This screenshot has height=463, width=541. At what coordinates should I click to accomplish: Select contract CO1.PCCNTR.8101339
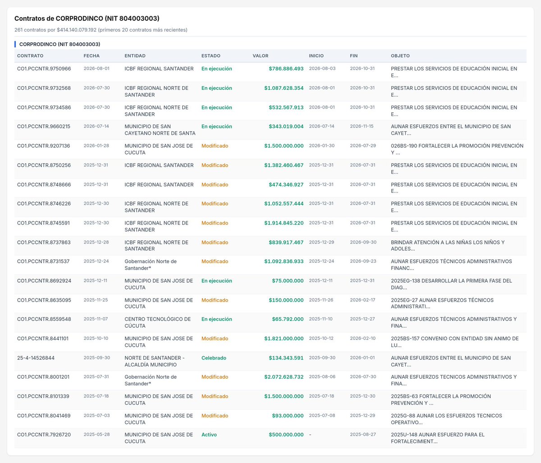point(43,396)
